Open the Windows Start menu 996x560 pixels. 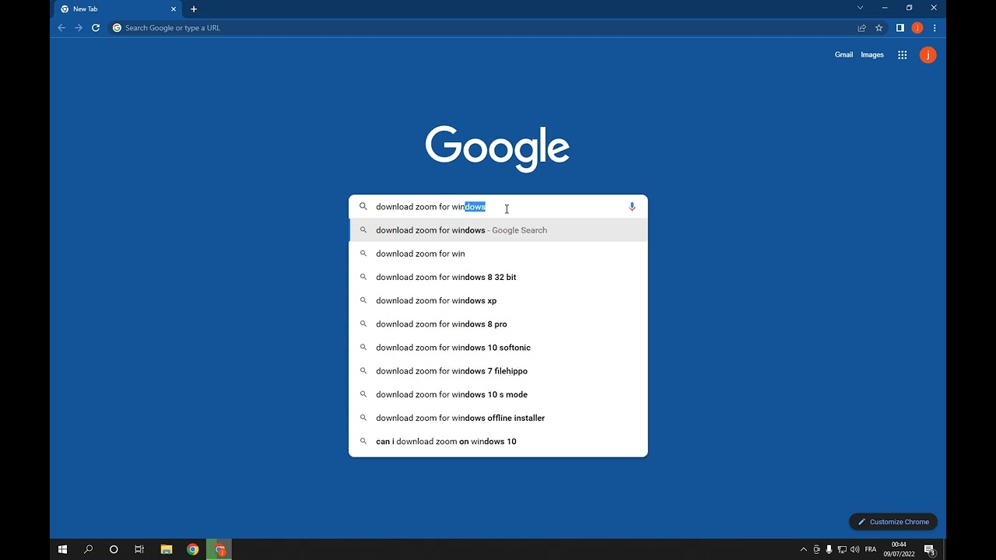(x=63, y=549)
